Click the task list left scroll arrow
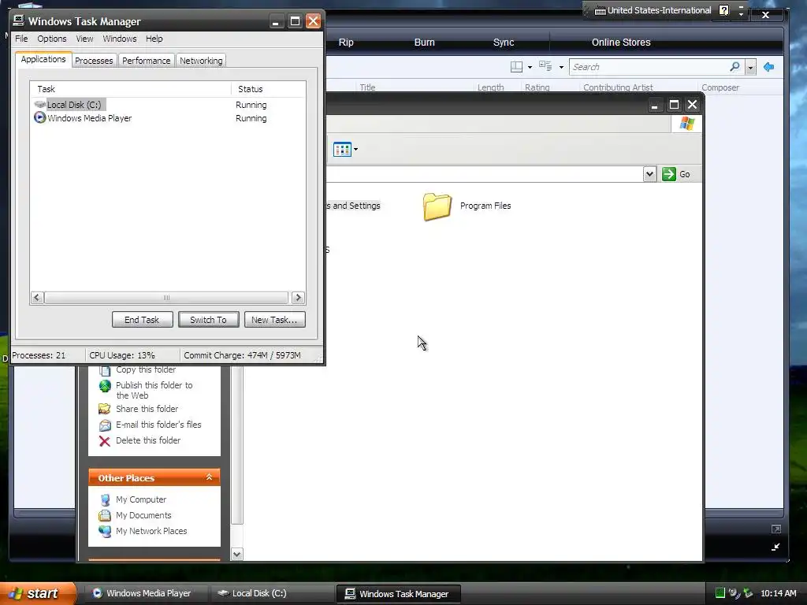This screenshot has height=605, width=807. tap(37, 297)
